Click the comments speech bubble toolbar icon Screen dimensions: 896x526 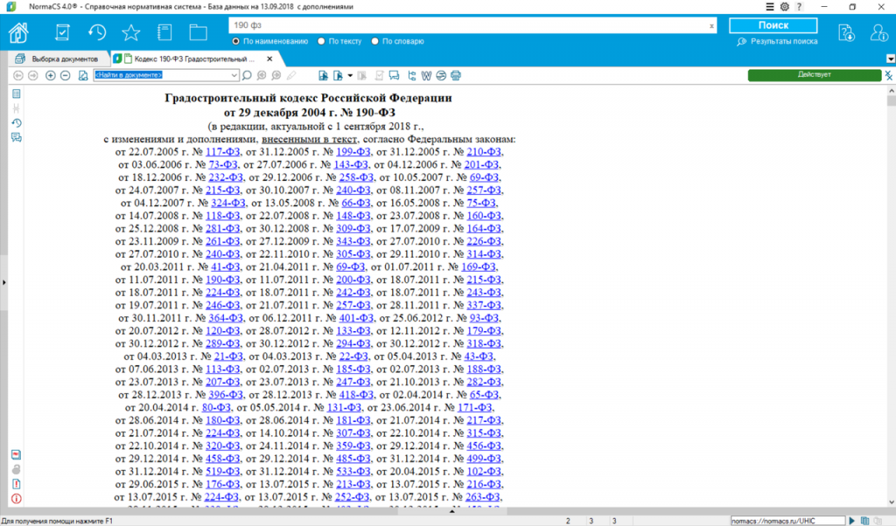[395, 75]
